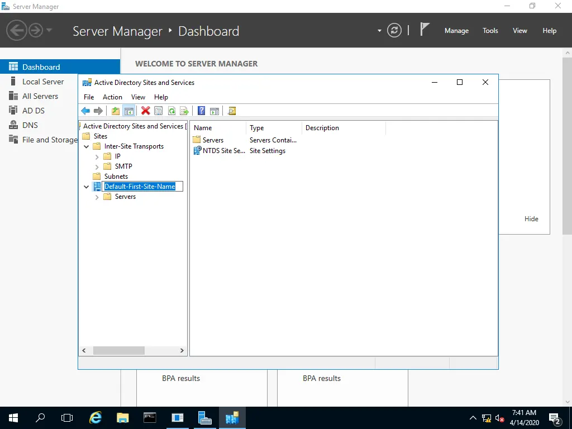Select DNS in sidebar
The height and width of the screenshot is (429, 572).
(x=39, y=125)
